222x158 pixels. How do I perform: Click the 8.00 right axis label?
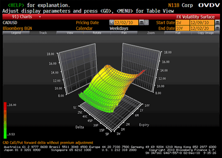tap(158, 93)
